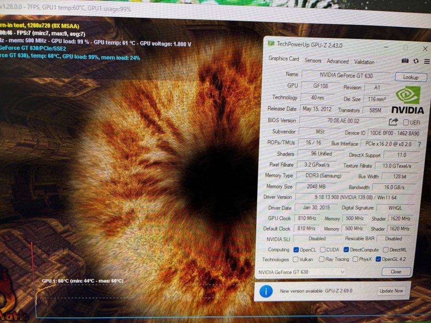Viewport: 431px width, 323px height.
Task: Click the Close button at bottom
Action: (x=396, y=272)
